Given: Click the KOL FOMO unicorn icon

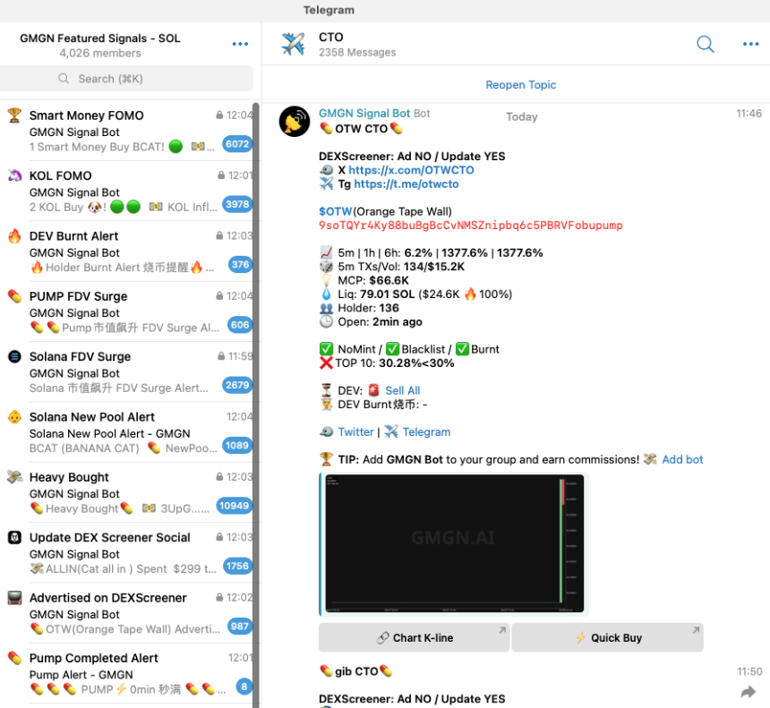Looking at the screenshot, I should coord(14,175).
